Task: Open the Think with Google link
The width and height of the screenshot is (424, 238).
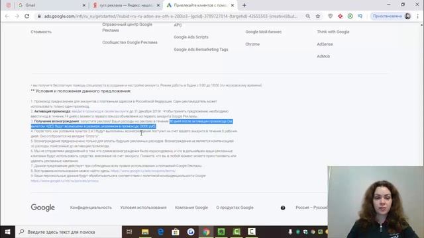Action: [x=333, y=32]
